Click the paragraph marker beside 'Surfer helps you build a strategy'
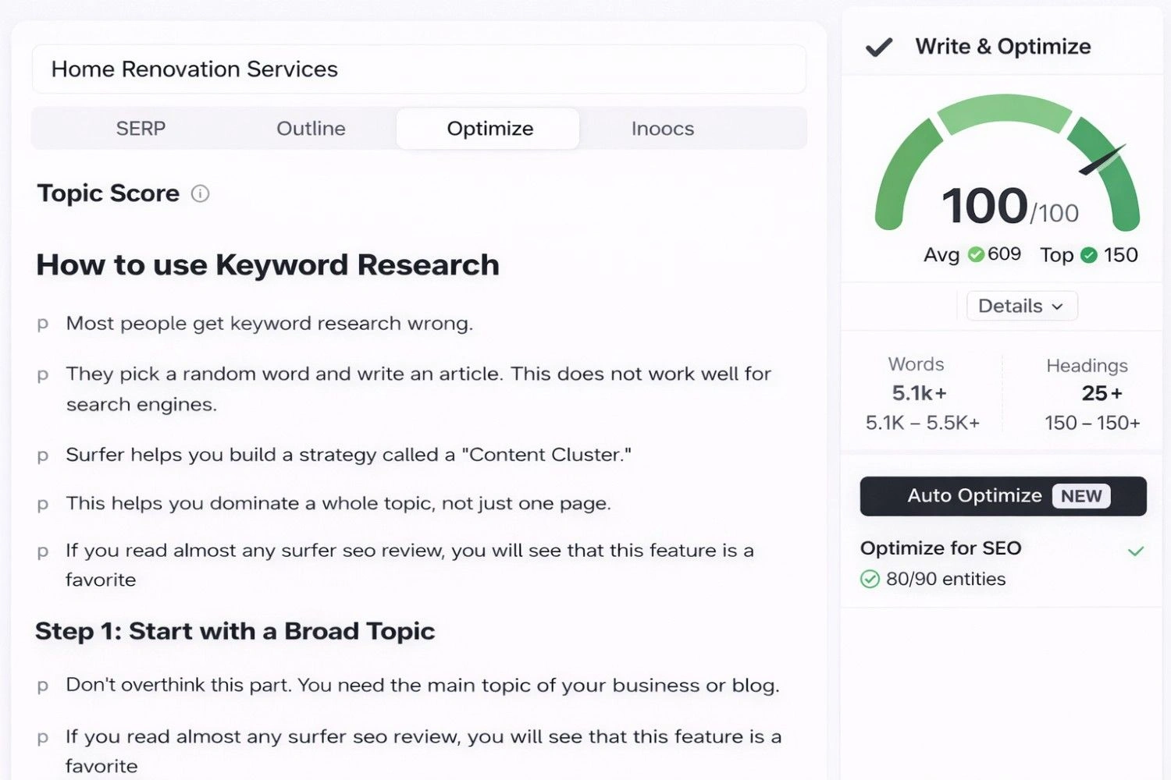This screenshot has width=1171, height=780. point(42,455)
